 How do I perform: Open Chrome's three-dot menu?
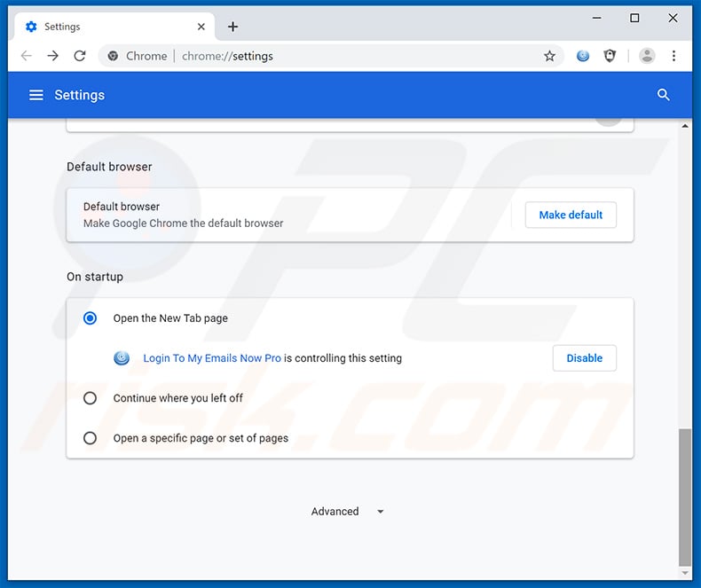[x=673, y=56]
